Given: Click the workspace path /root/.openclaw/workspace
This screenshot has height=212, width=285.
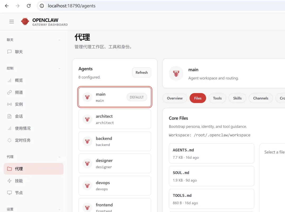Looking at the screenshot, I should click(x=222, y=135).
